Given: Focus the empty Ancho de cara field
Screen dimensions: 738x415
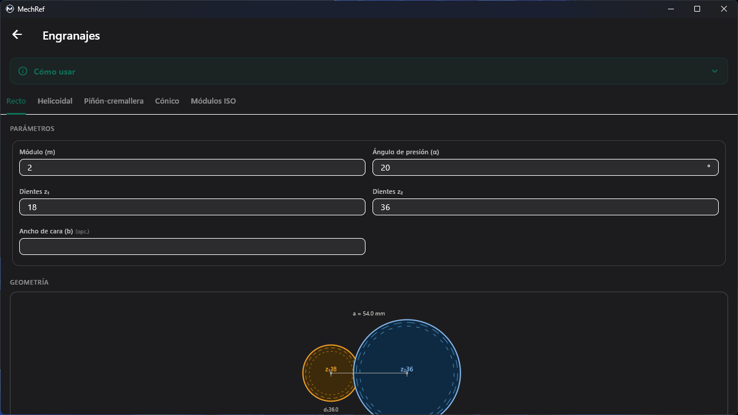Looking at the screenshot, I should click(x=192, y=247).
